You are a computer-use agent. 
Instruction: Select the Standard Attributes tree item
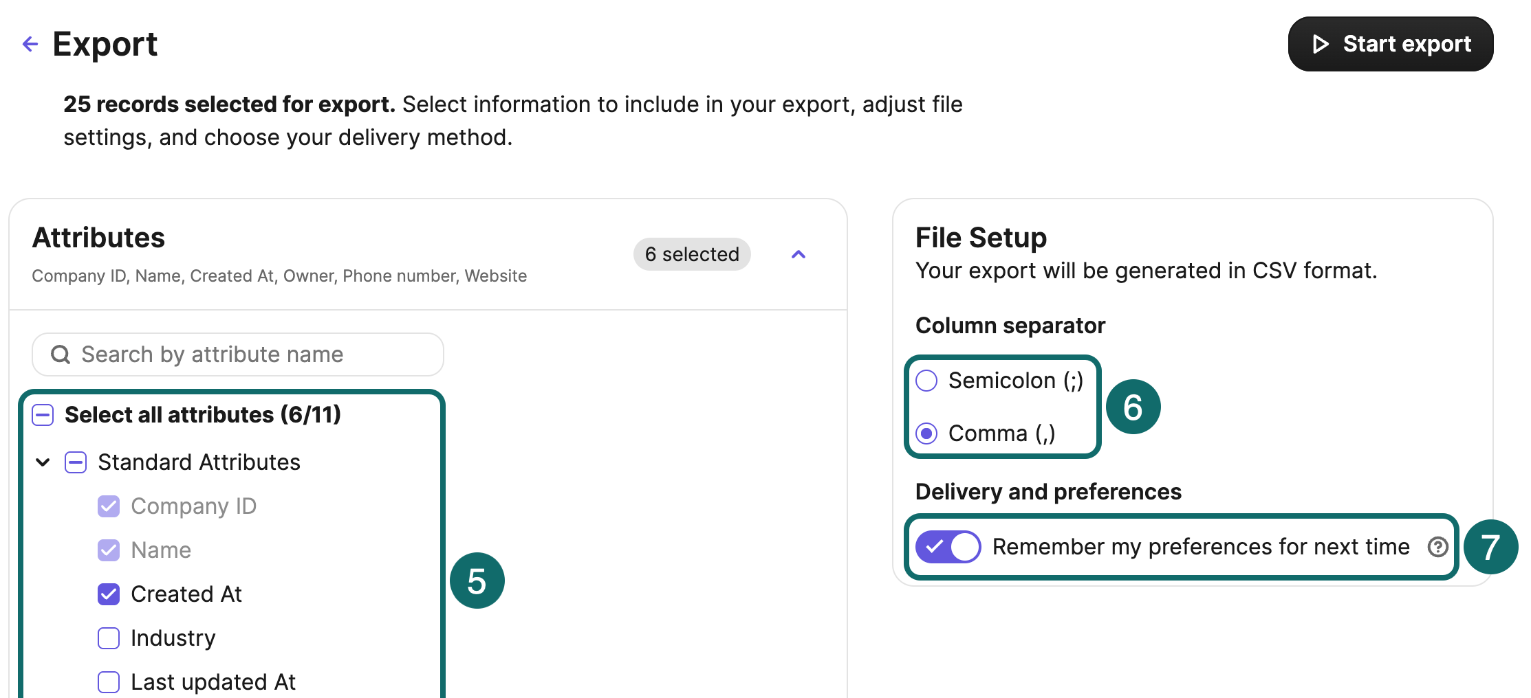coord(199,462)
